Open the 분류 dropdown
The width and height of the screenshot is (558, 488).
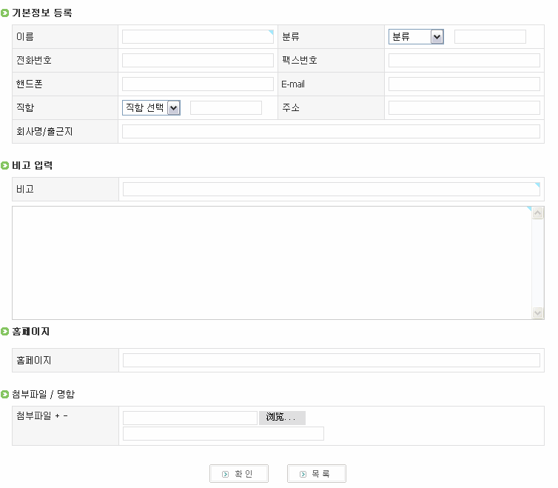(x=415, y=37)
